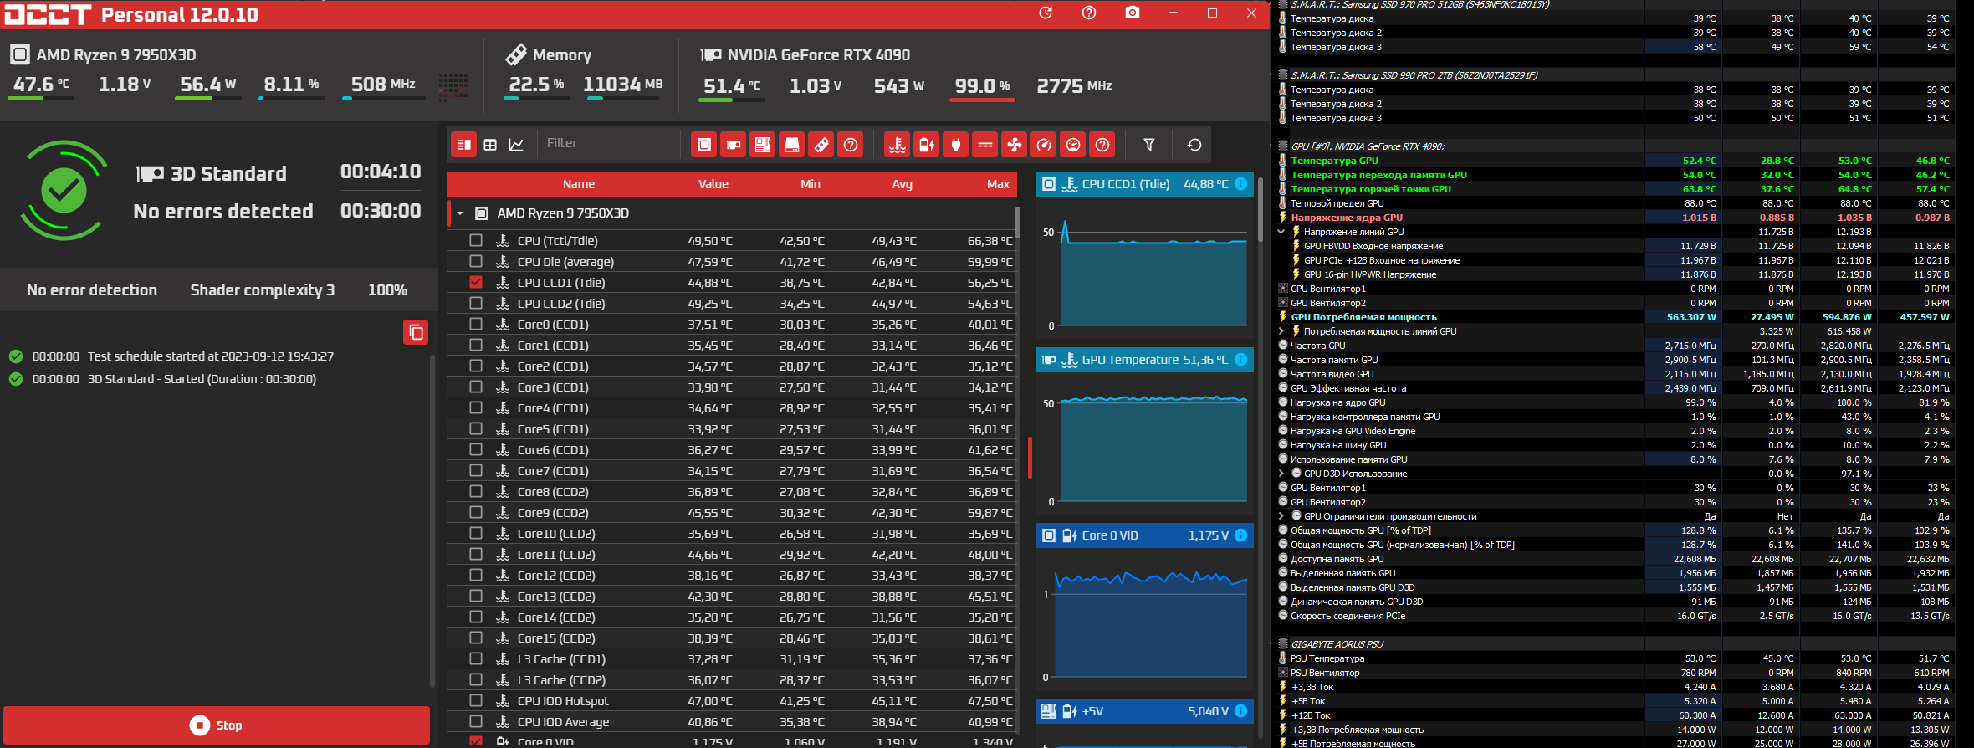The height and width of the screenshot is (748, 1974).
Task: Sort sensors by the Max column header
Action: [x=998, y=184]
